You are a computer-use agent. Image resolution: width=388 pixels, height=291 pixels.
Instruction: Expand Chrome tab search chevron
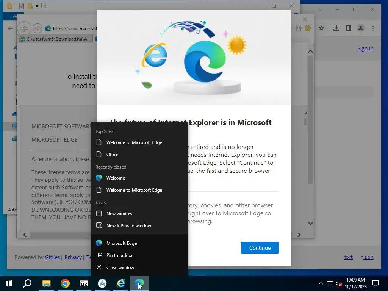(320, 9)
